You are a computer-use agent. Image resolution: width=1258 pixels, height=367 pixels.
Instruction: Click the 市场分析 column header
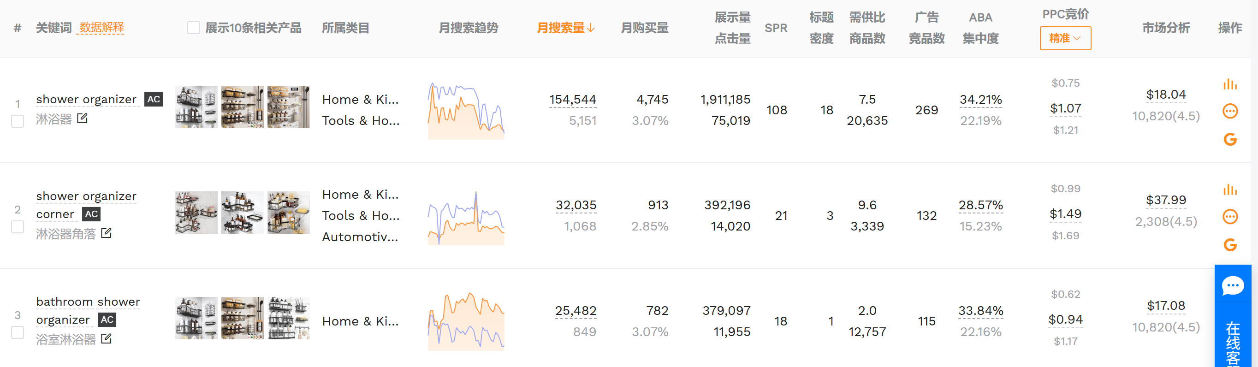tap(1165, 28)
